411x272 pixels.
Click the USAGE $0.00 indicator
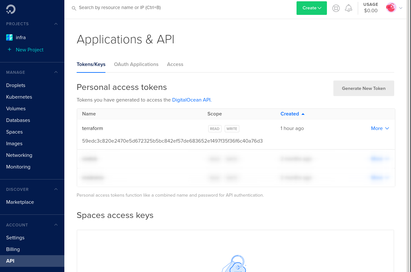tap(371, 8)
